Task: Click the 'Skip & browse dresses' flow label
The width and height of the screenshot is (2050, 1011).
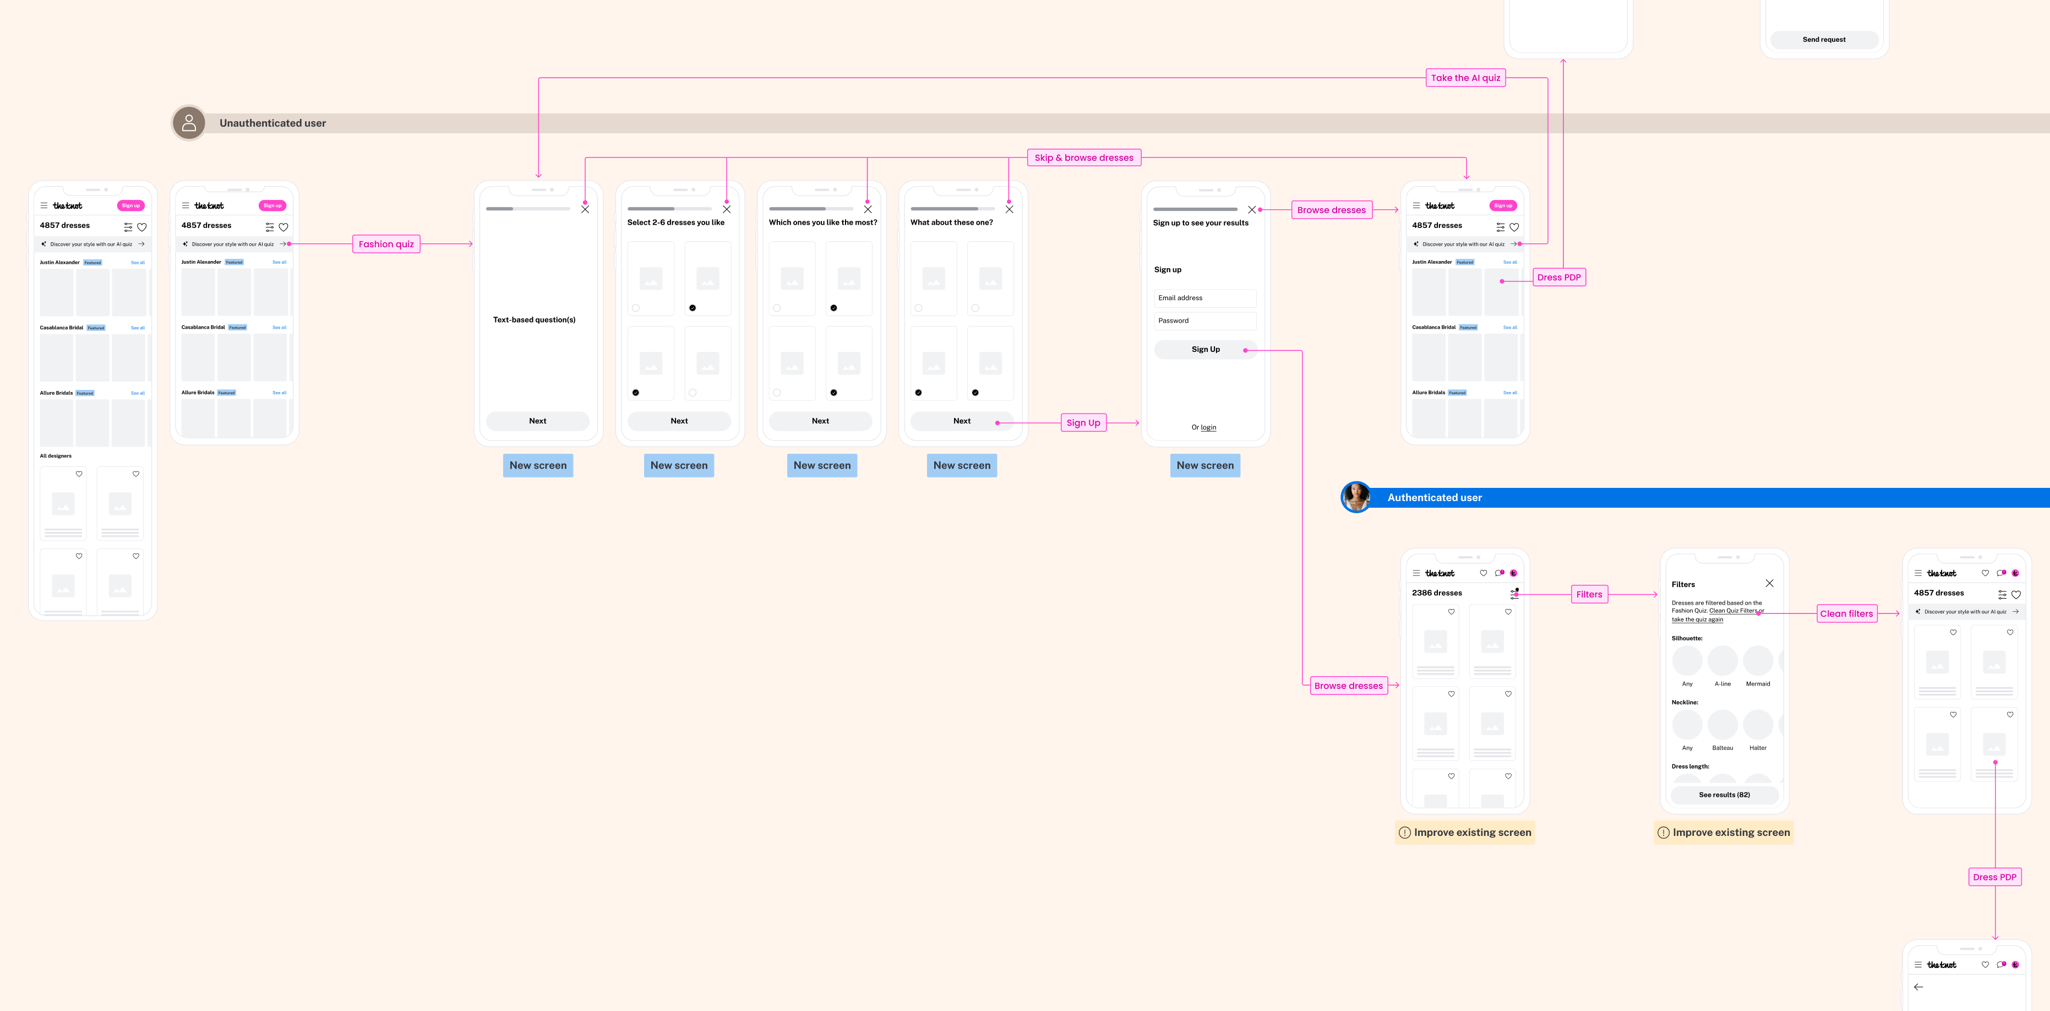Action: click(x=1083, y=157)
